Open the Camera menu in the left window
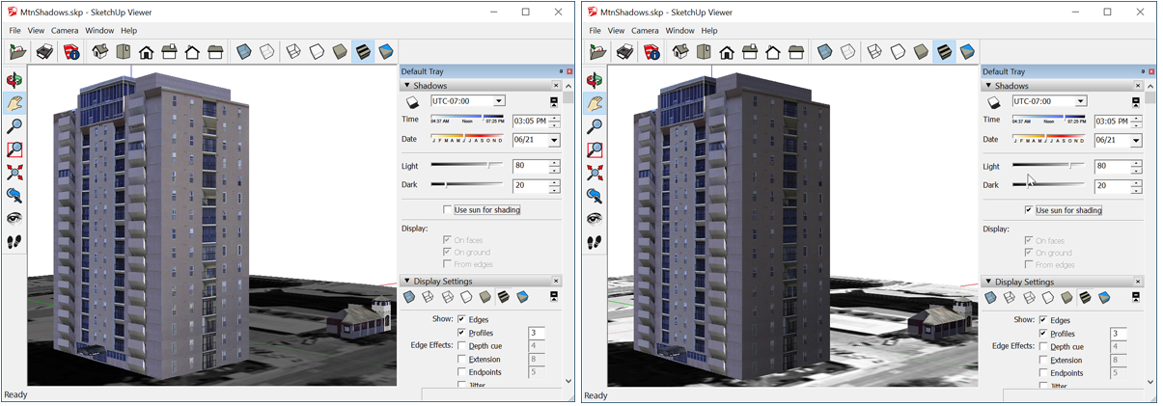This screenshot has width=1163, height=406. click(65, 31)
